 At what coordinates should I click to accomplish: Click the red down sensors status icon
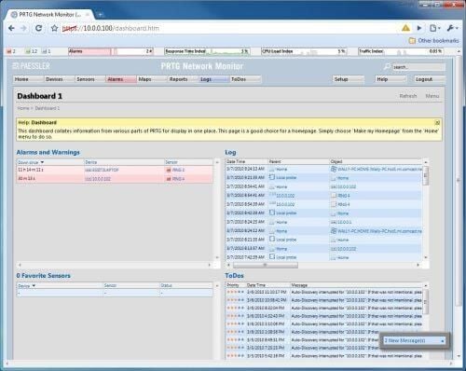9,51
